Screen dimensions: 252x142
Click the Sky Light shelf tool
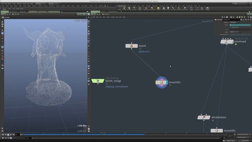164,8
